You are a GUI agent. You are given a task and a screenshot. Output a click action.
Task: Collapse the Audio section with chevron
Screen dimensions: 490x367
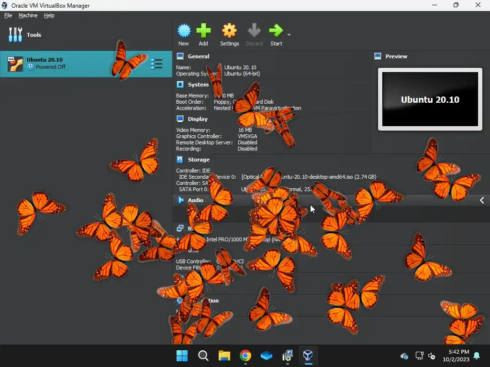click(482, 200)
